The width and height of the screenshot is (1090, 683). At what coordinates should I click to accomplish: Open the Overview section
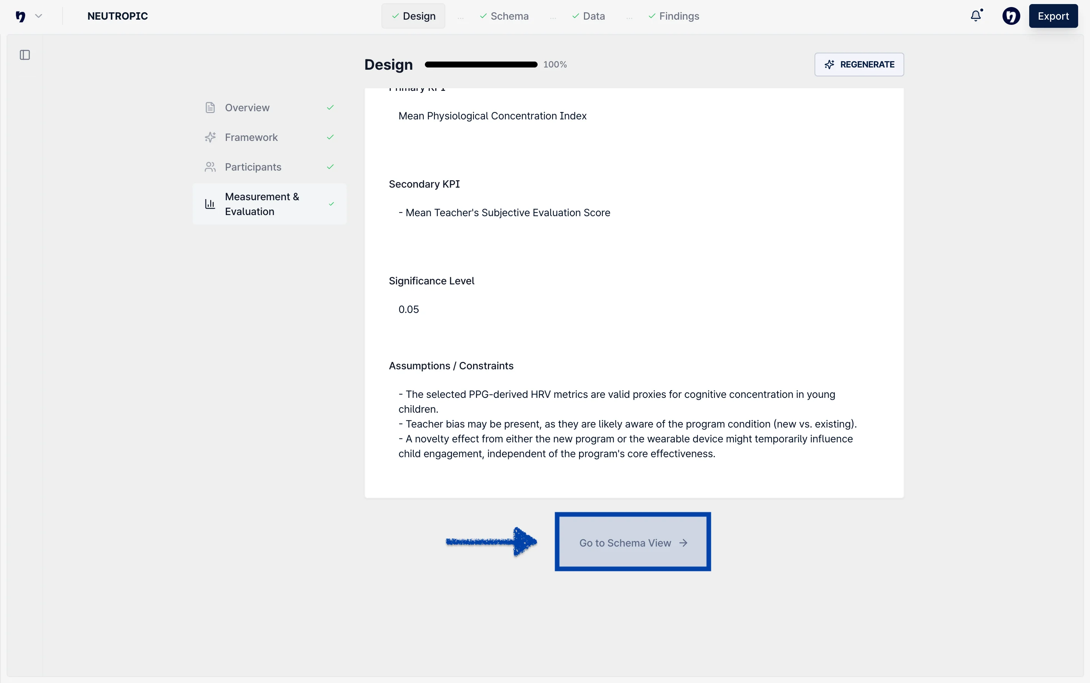270,108
